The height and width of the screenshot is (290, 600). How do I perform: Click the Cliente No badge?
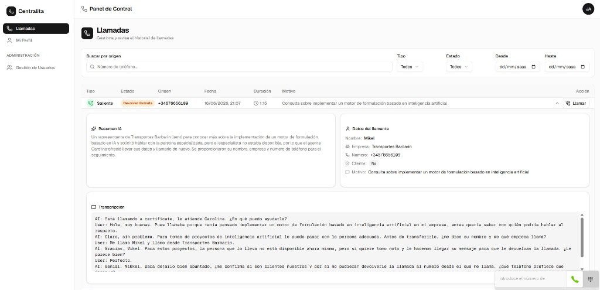[x=374, y=163]
